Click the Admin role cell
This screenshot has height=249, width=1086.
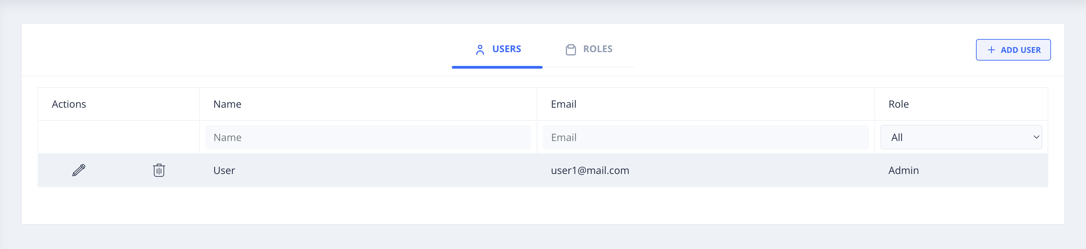point(903,170)
